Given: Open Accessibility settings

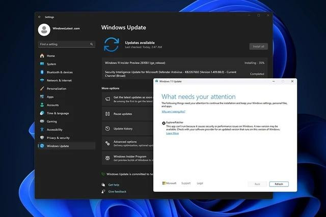Looking at the screenshot, I should click(67, 130).
